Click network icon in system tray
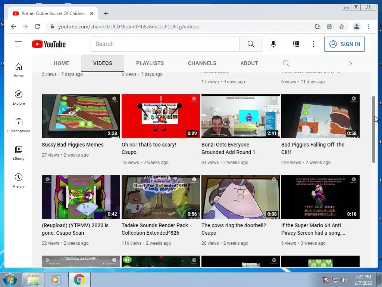This screenshot has width=382, height=287. pyautogui.click(x=335, y=280)
